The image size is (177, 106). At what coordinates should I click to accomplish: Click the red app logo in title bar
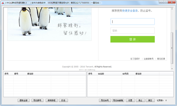pyautogui.click(x=3, y=3)
